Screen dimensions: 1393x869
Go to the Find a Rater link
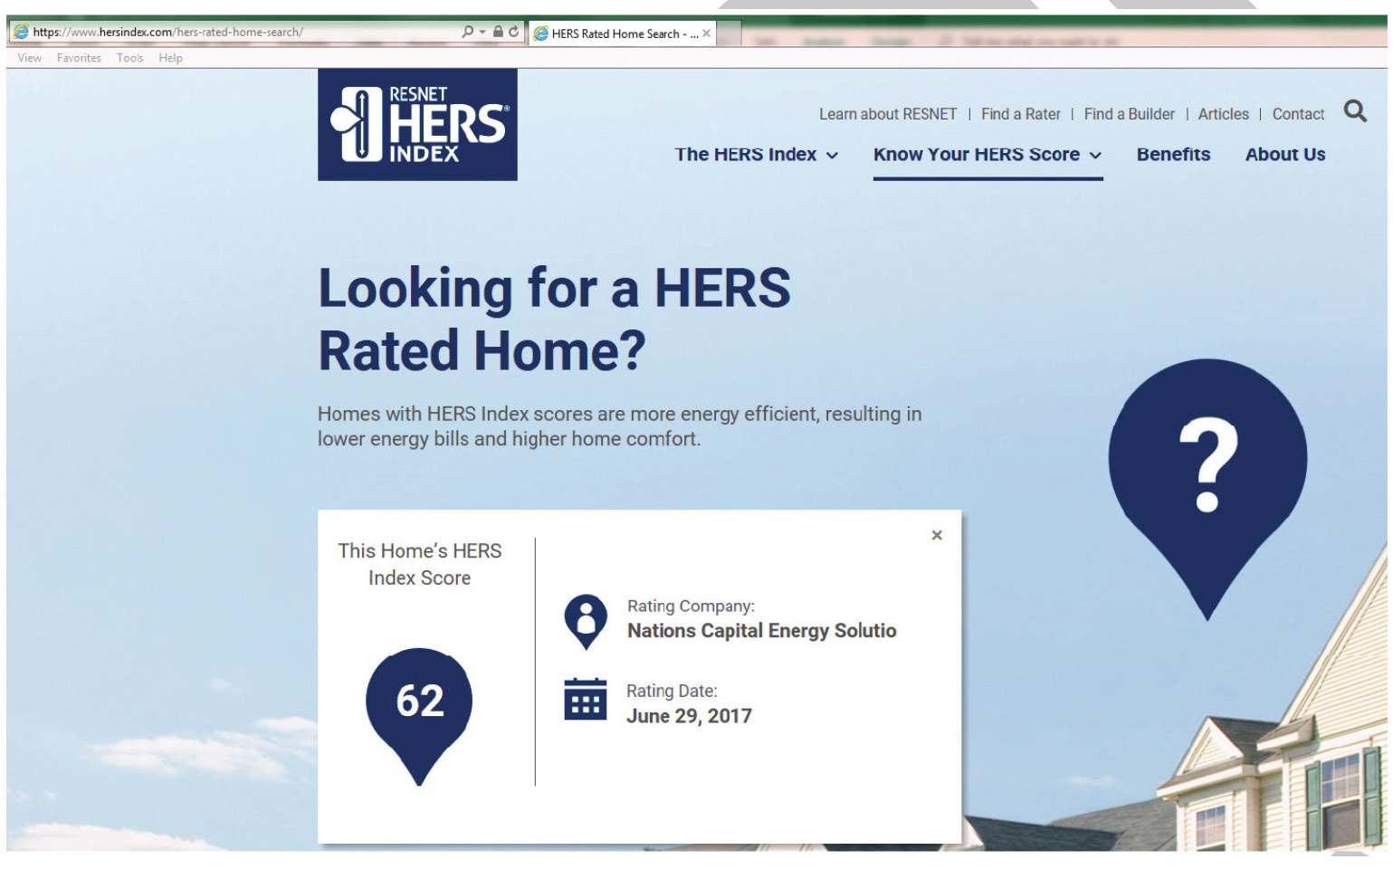(x=1020, y=114)
